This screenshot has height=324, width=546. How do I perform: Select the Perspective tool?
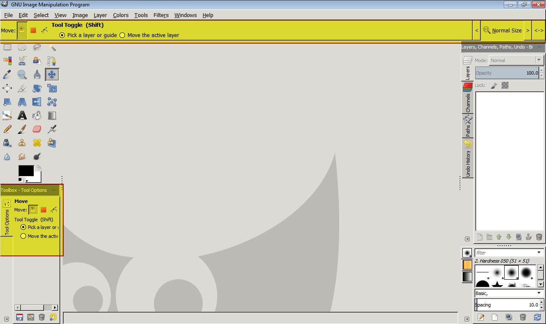[22, 102]
